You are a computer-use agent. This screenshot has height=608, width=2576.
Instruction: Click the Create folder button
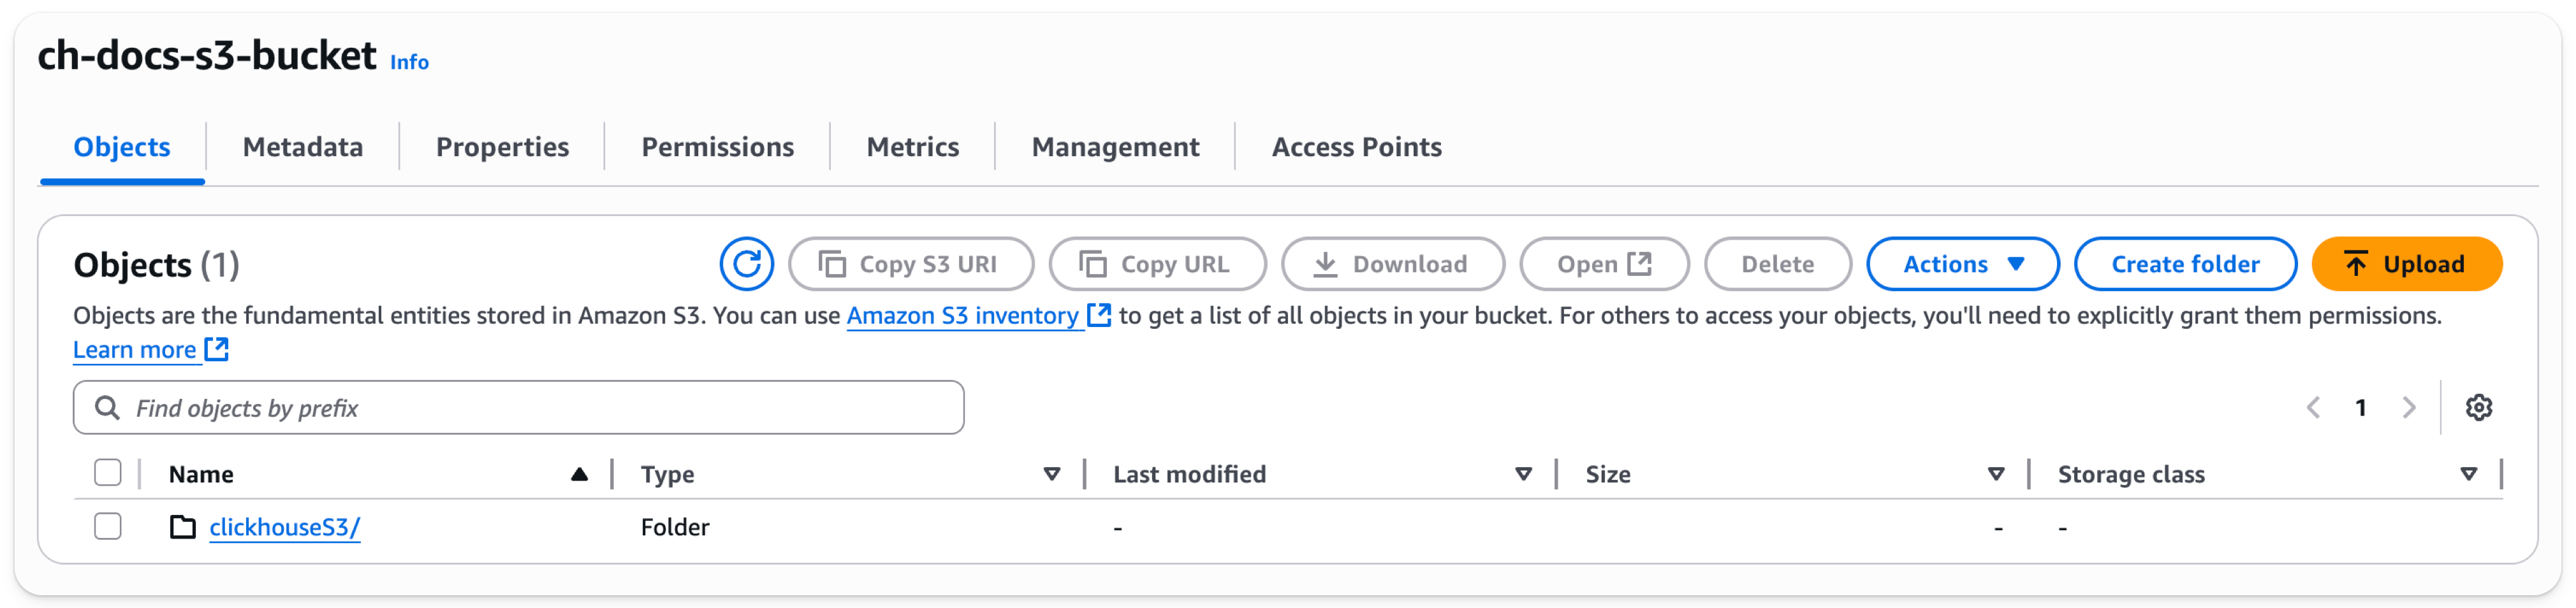pyautogui.click(x=2185, y=263)
